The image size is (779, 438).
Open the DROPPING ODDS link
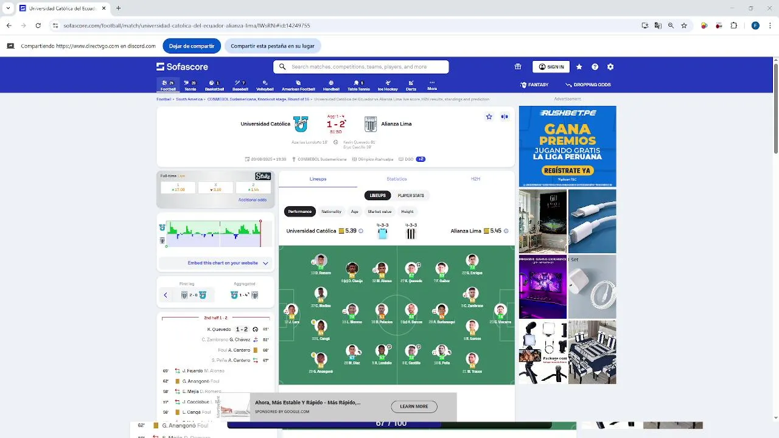pos(588,85)
